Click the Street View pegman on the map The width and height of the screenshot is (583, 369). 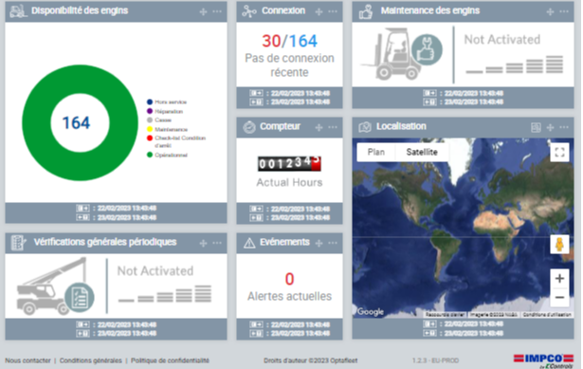point(559,245)
